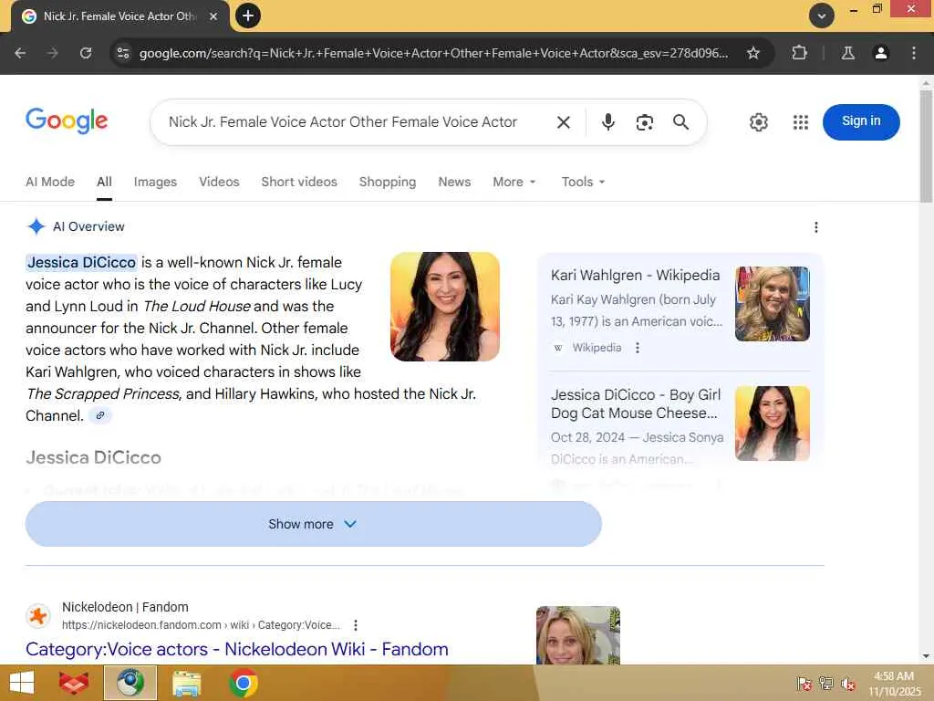The image size is (934, 701).
Task: Start voice search with microphone icon
Action: coord(607,122)
